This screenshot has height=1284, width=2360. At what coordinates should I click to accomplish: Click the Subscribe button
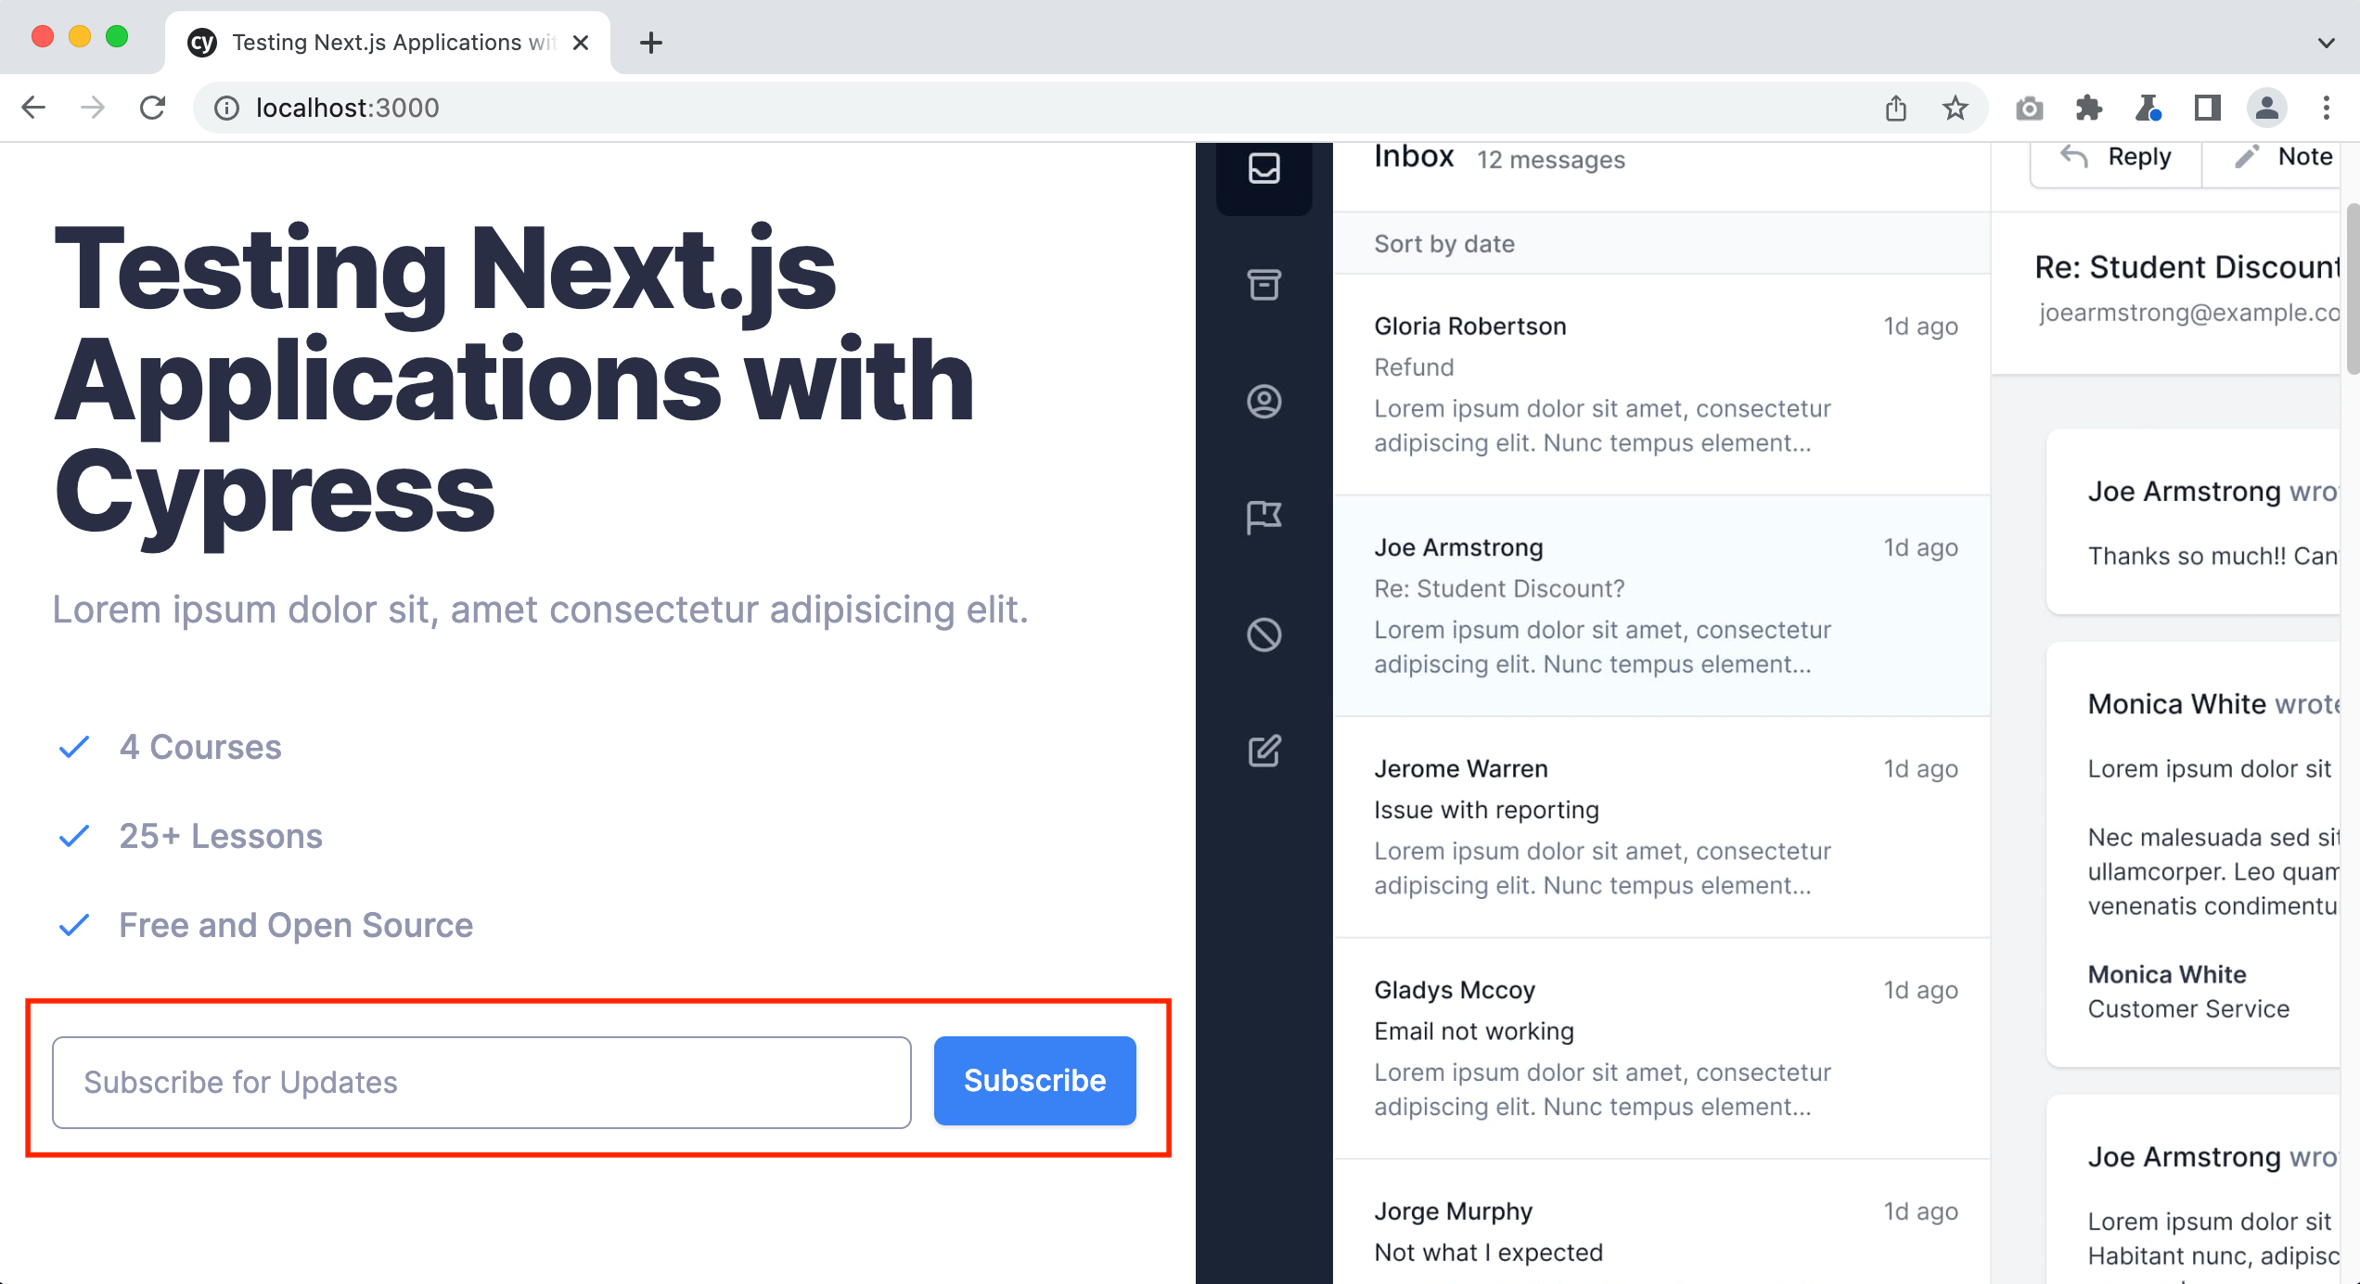pos(1033,1080)
